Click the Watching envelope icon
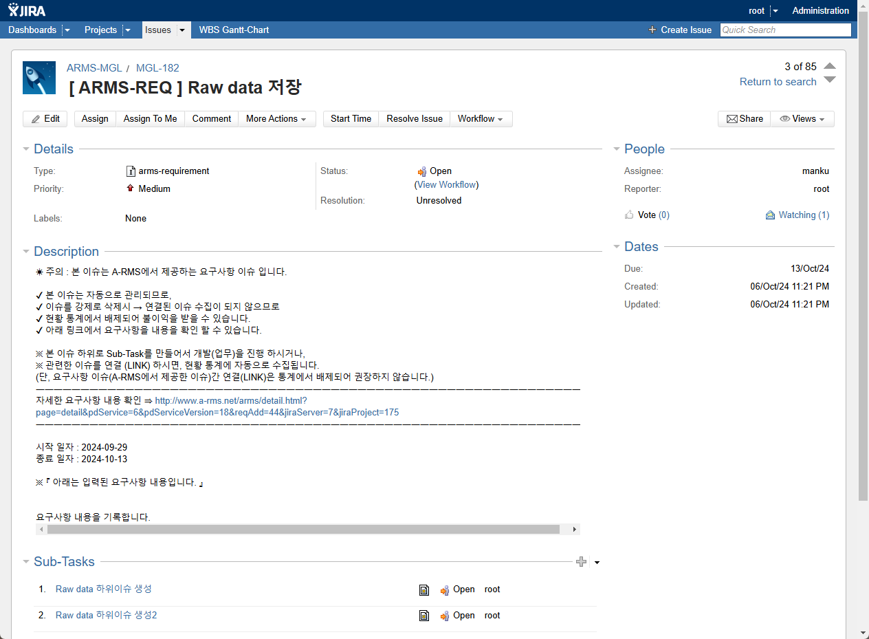Image resolution: width=869 pixels, height=639 pixels. 770,215
